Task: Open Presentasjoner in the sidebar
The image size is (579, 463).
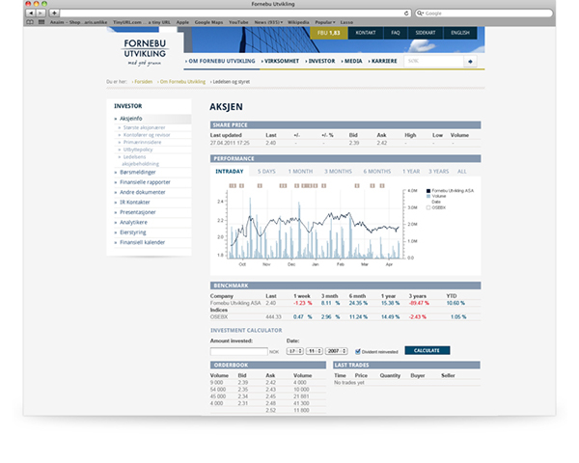Action: click(138, 212)
